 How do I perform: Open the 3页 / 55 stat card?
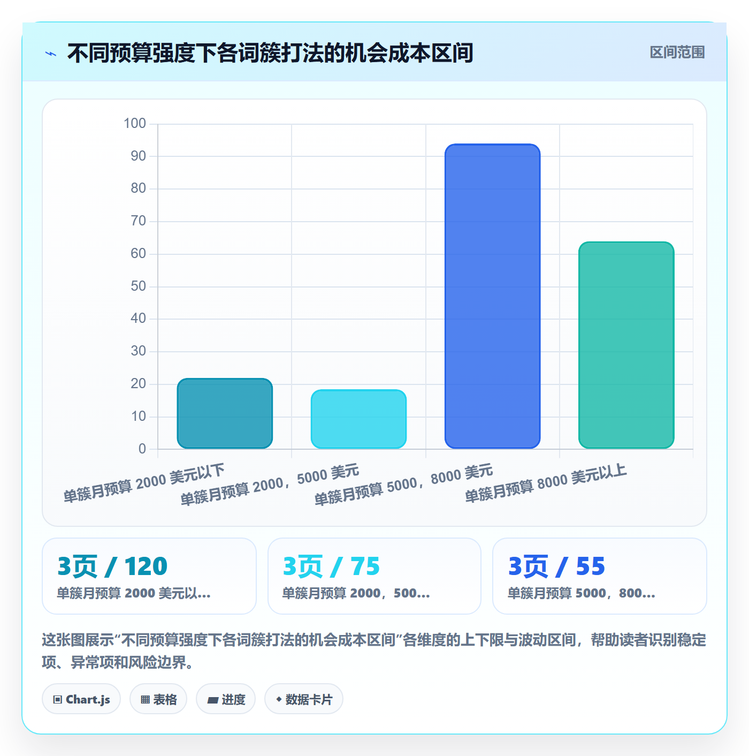point(600,576)
